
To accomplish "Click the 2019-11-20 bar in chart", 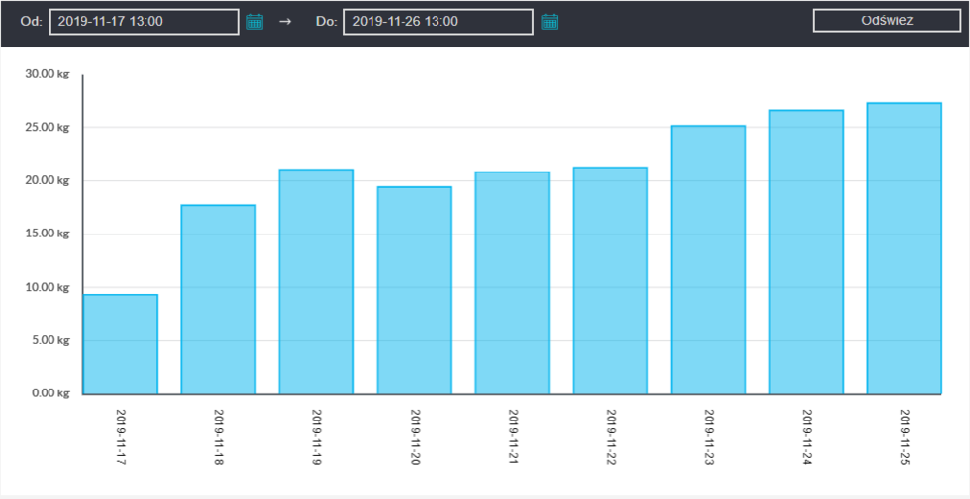I will point(414,290).
